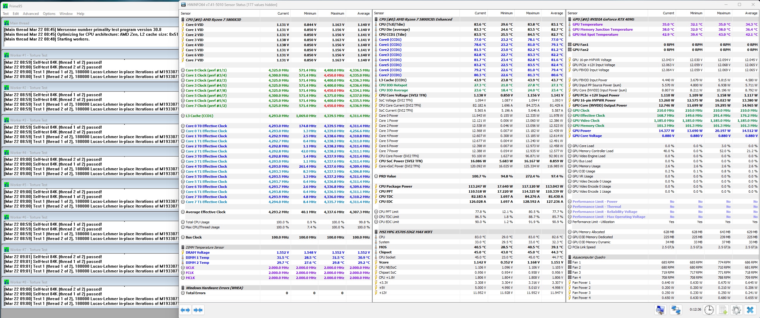Viewport: 760px width, 318px height.
Task: Click the expand sensor columns arrows button
Action: point(185,310)
